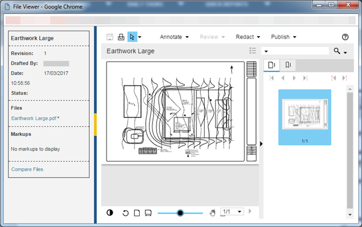This screenshot has height=227, width=362.
Task: Open the Redact dropdown menu
Action: tap(248, 37)
